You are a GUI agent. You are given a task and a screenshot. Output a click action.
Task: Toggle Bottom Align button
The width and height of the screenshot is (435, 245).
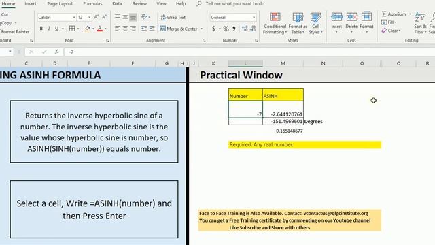[133, 17]
